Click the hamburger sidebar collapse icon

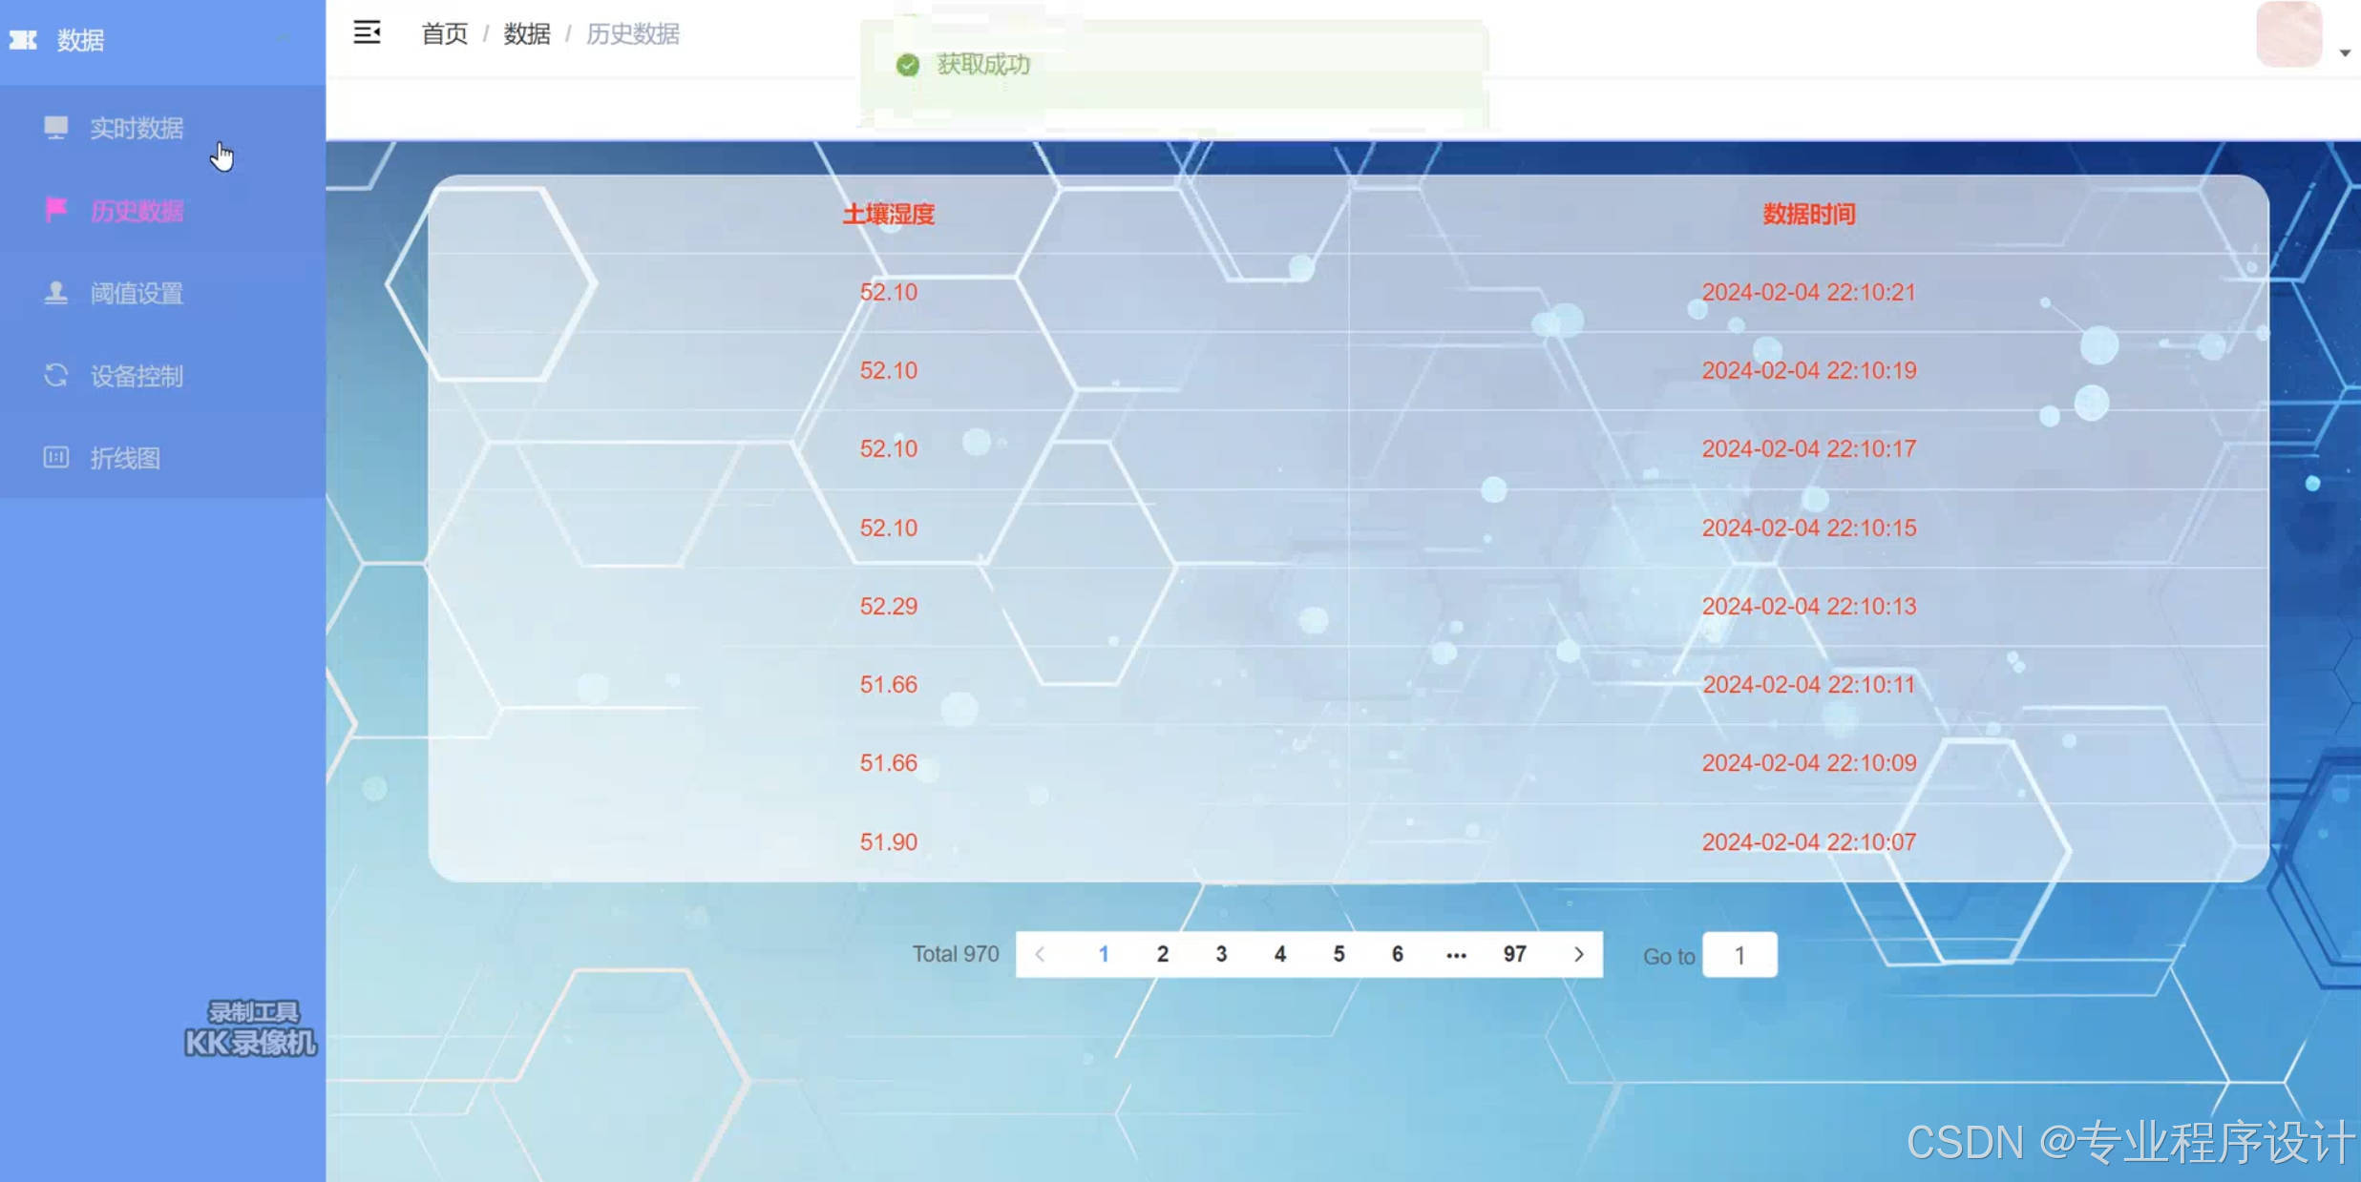point(367,32)
